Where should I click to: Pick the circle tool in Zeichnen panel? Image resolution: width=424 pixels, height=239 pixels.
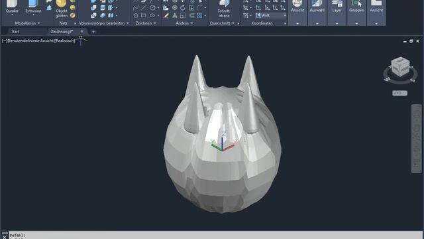tap(152, 8)
